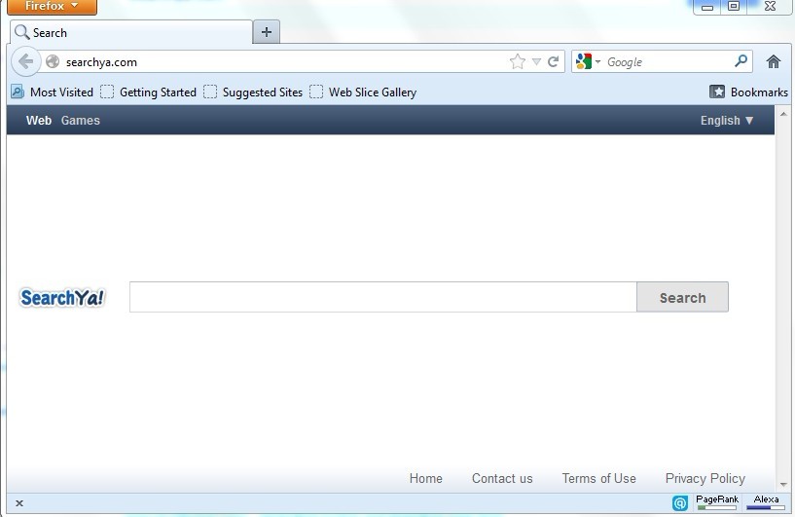Close the Firefox window
This screenshot has width=795, height=517.
[x=770, y=6]
